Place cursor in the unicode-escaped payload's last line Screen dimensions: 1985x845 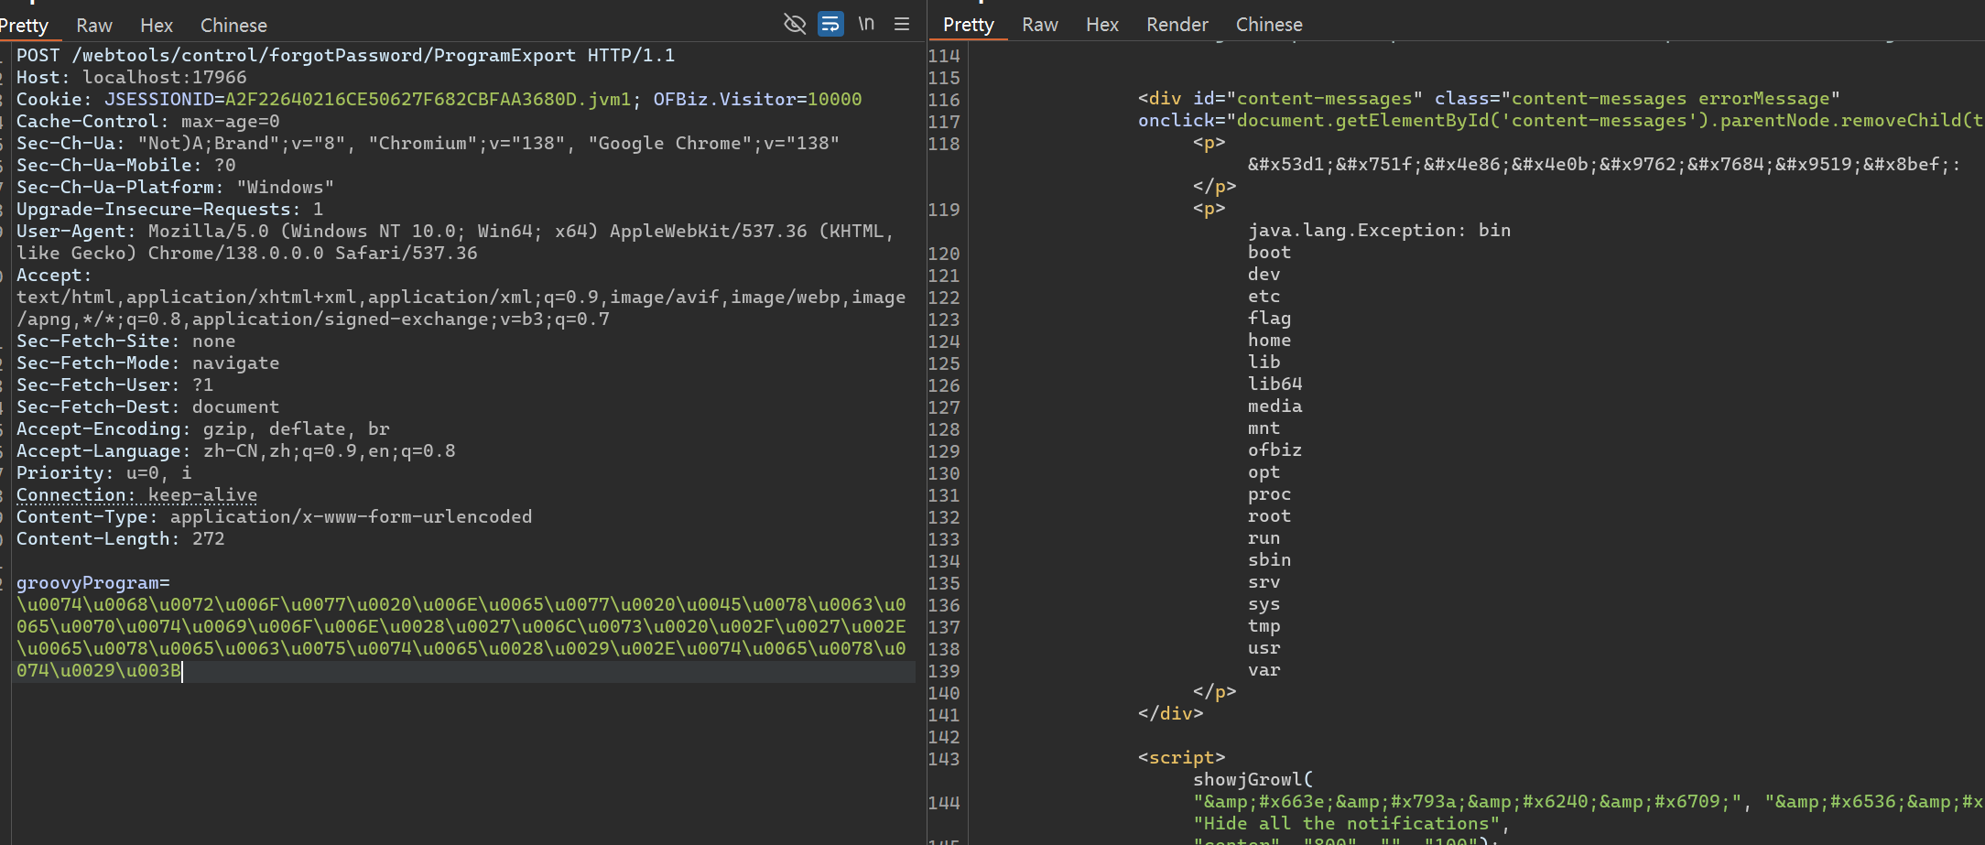[x=98, y=671]
